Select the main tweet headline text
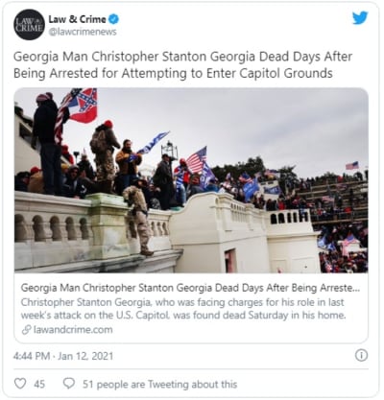 pyautogui.click(x=182, y=65)
